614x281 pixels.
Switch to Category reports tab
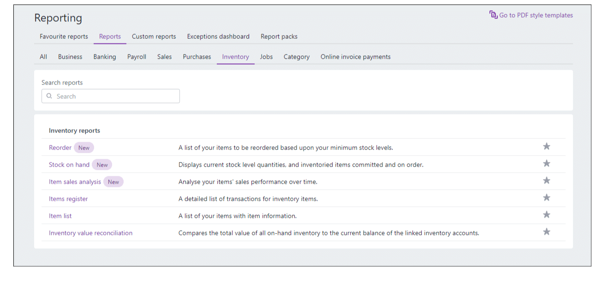tap(297, 57)
